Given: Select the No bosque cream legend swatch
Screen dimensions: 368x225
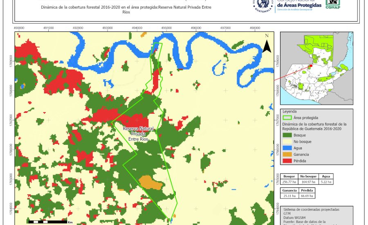Looking at the screenshot, I should point(287,142).
